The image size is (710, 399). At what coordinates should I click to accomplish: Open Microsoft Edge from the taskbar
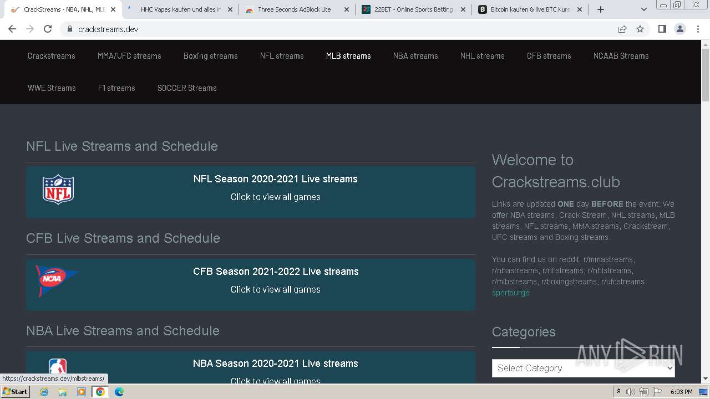pos(119,392)
